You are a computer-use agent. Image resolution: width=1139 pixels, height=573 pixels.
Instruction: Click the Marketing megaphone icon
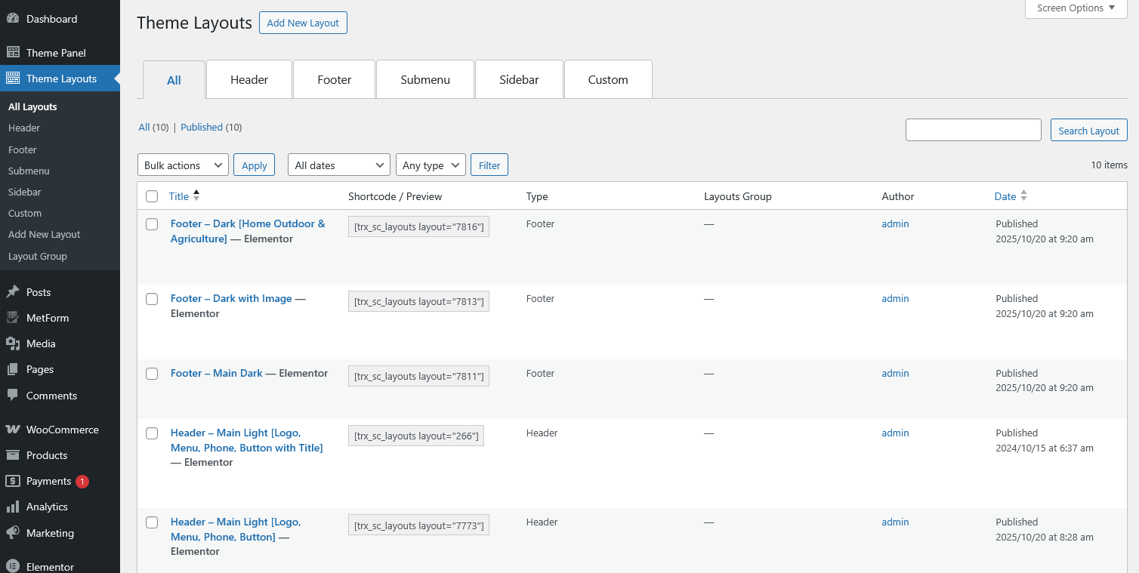(x=13, y=533)
